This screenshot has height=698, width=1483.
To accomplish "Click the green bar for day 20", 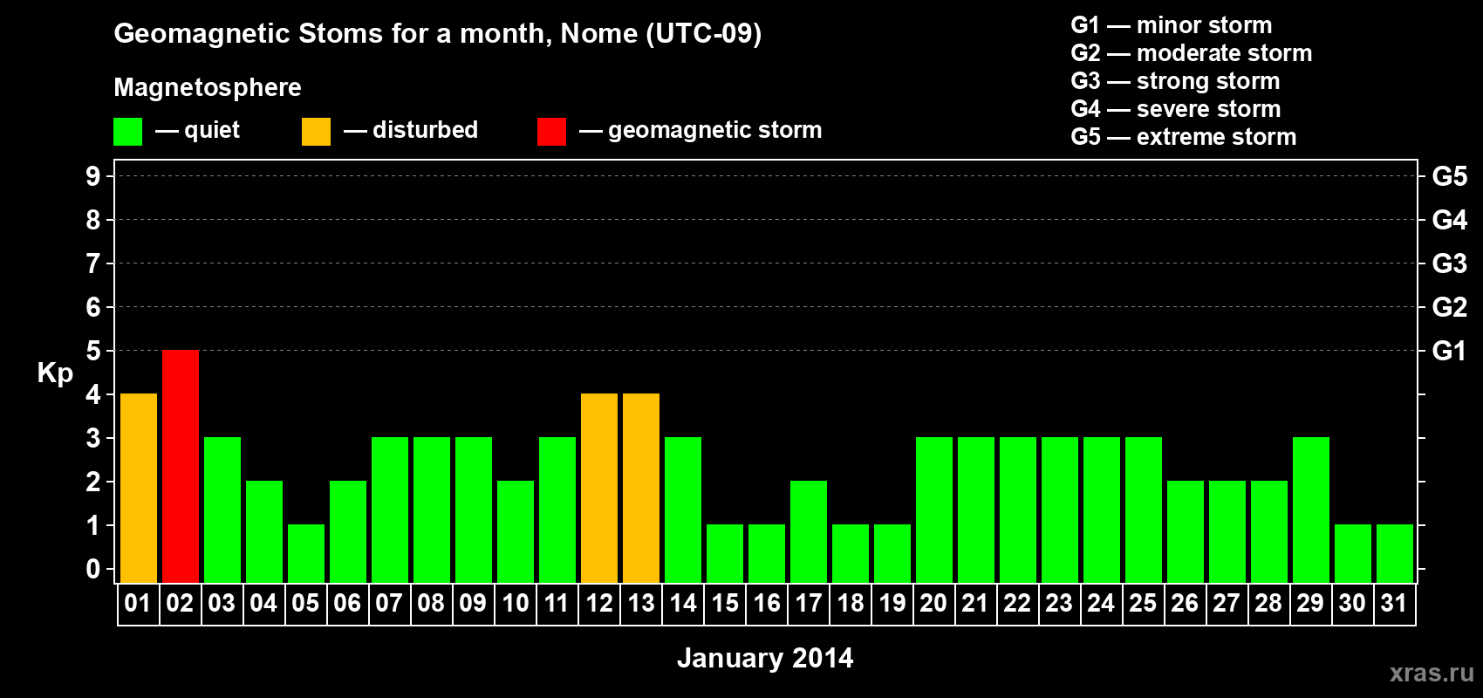I will coord(934,510).
